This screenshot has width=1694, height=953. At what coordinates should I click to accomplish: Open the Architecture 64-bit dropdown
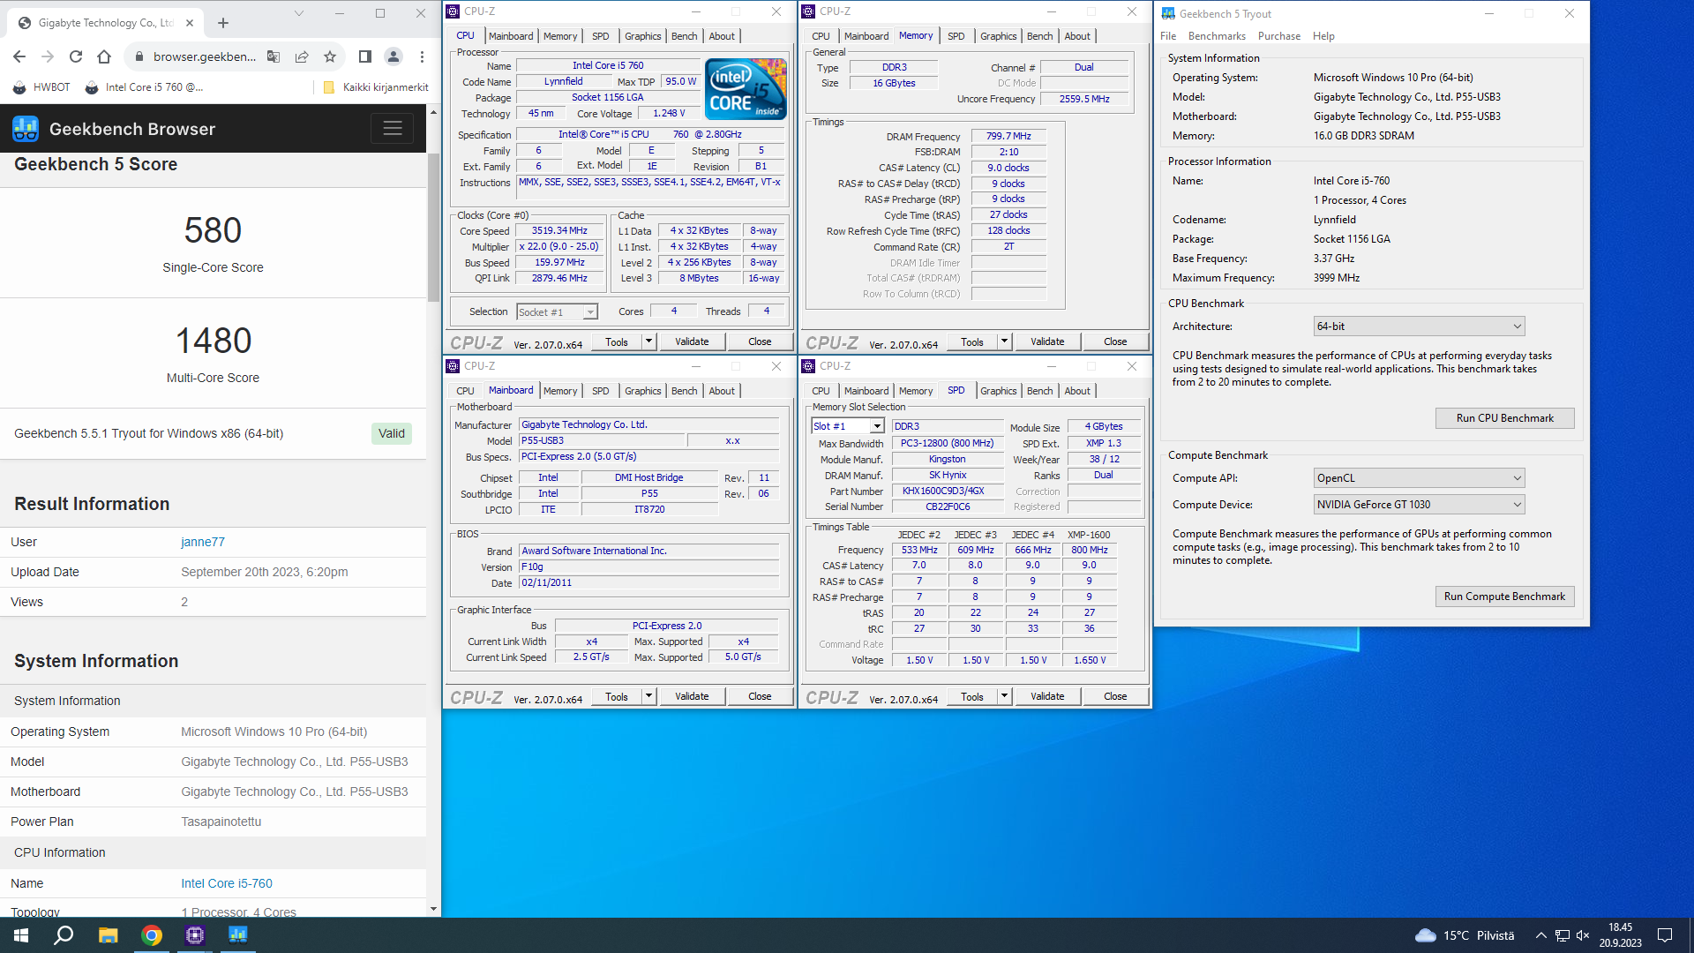(1419, 326)
